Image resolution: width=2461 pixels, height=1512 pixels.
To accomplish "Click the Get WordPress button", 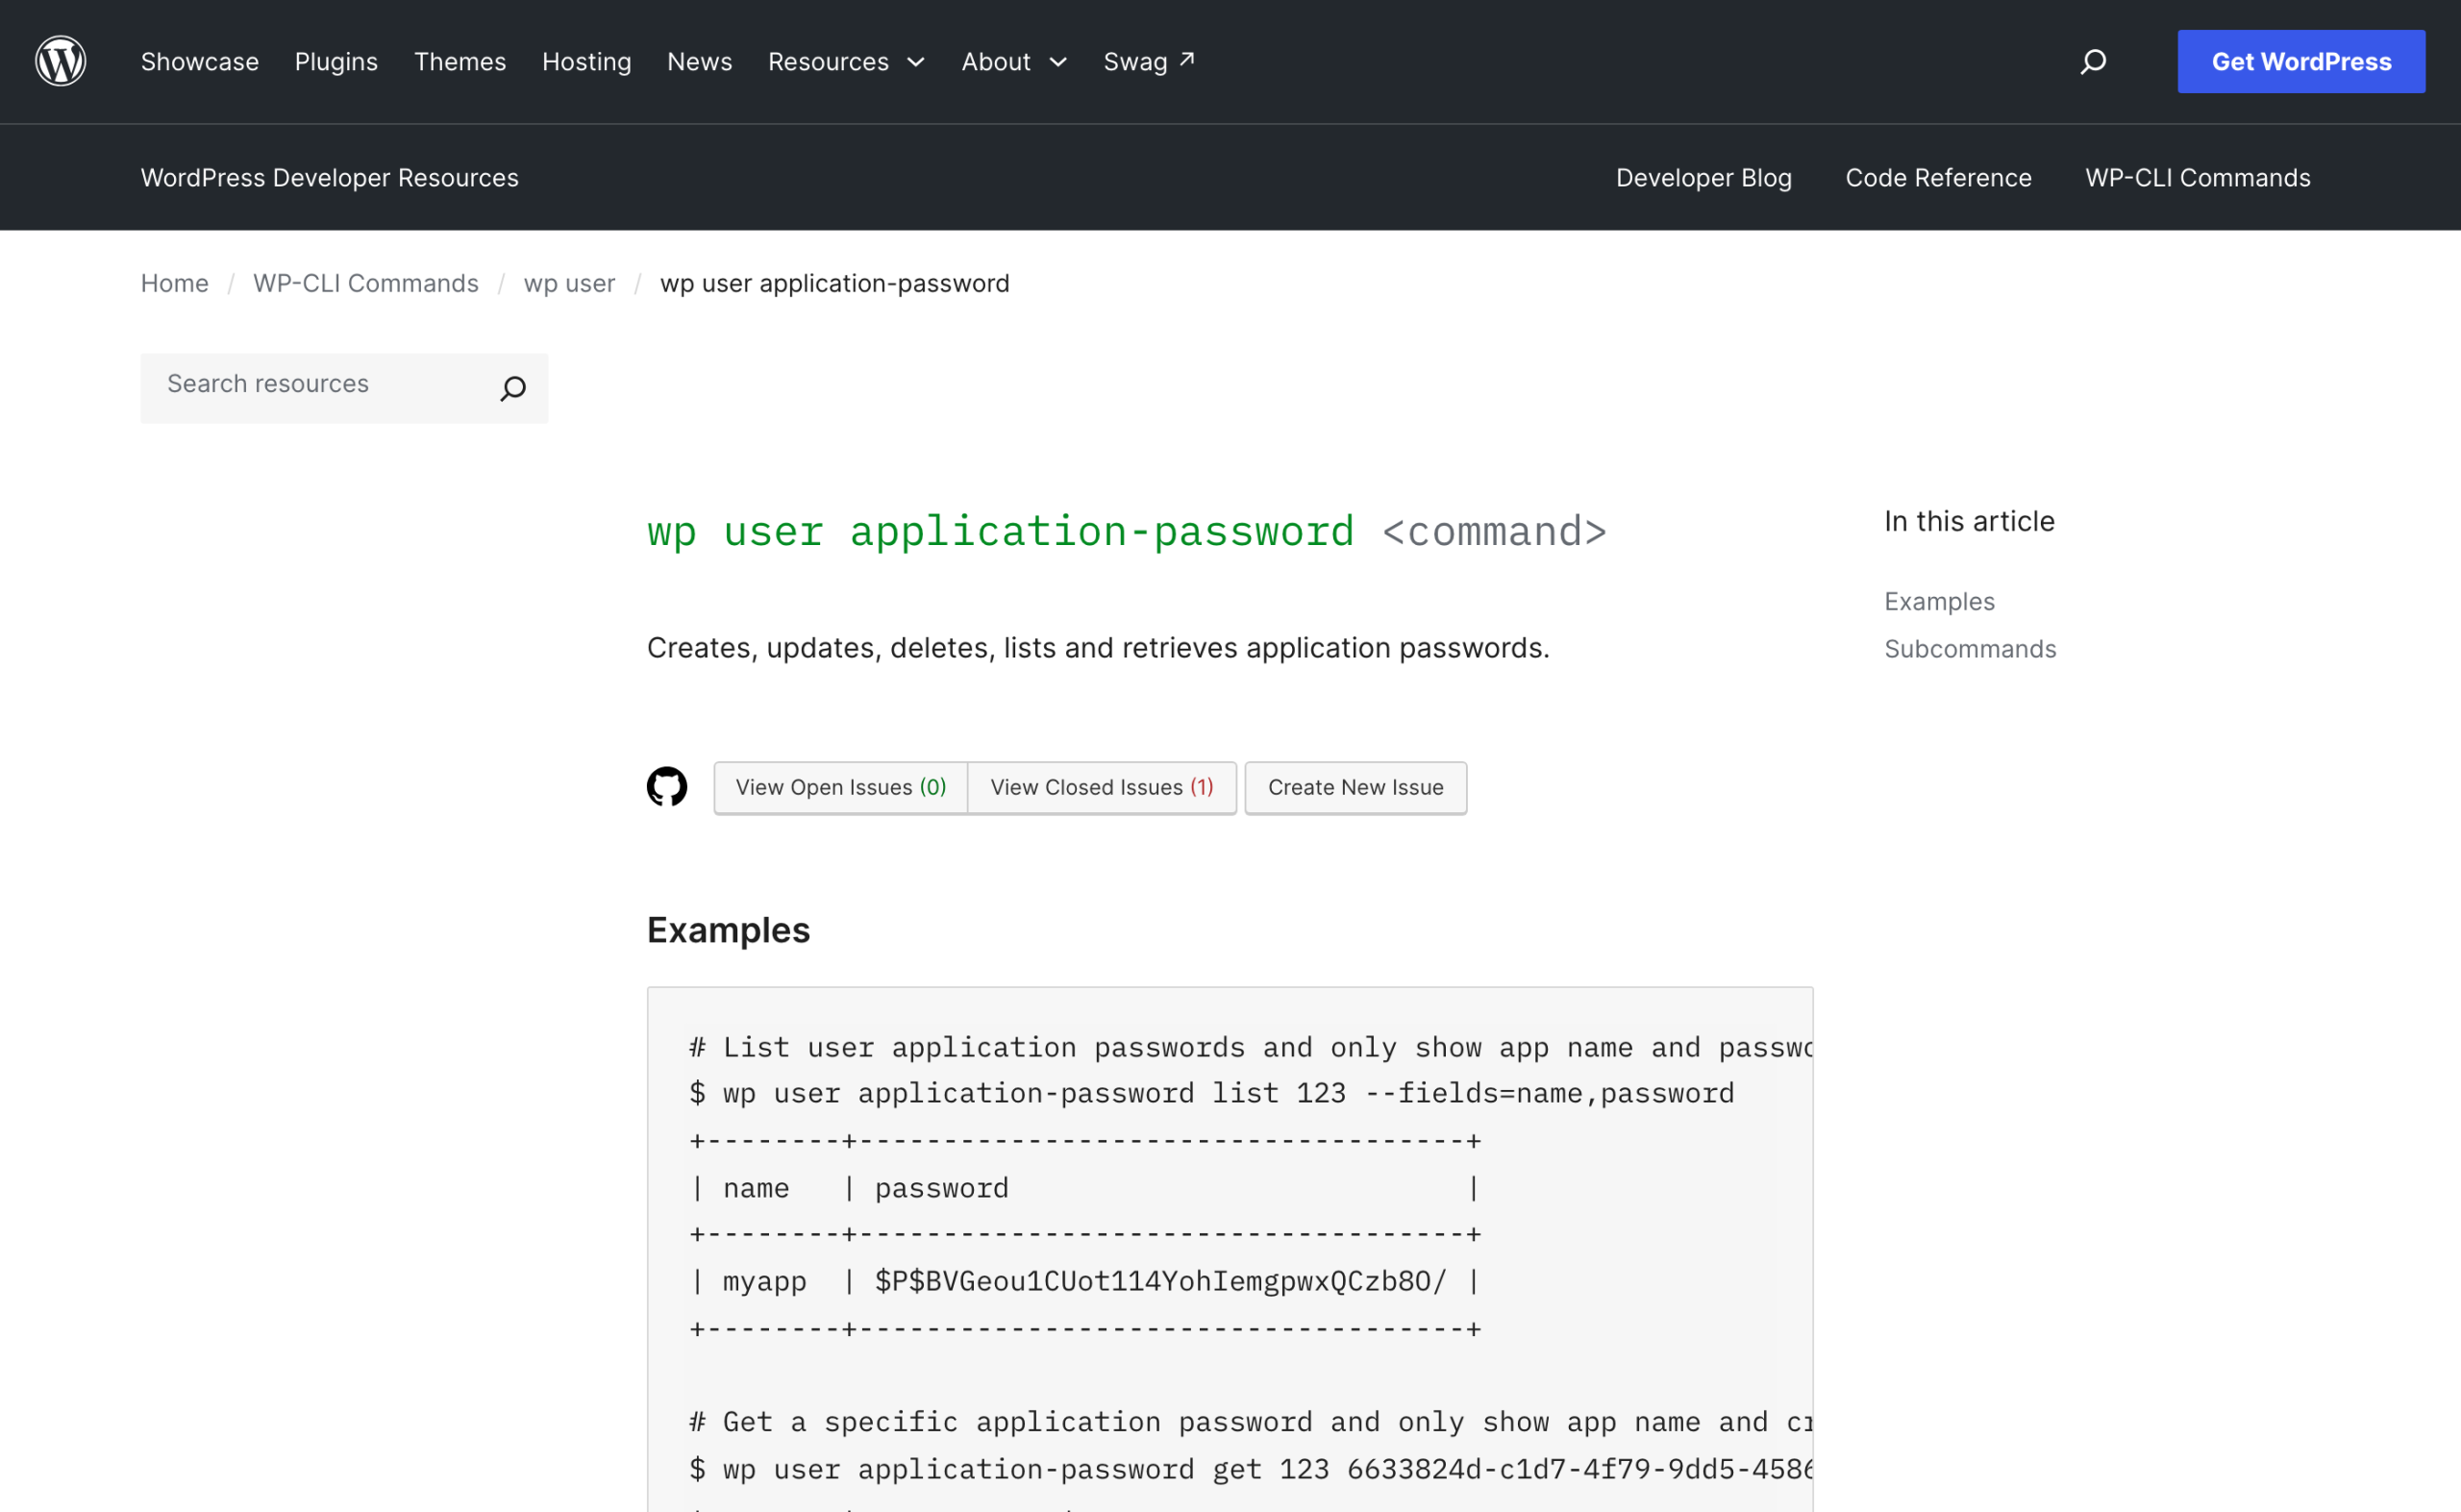I will pyautogui.click(x=2301, y=62).
